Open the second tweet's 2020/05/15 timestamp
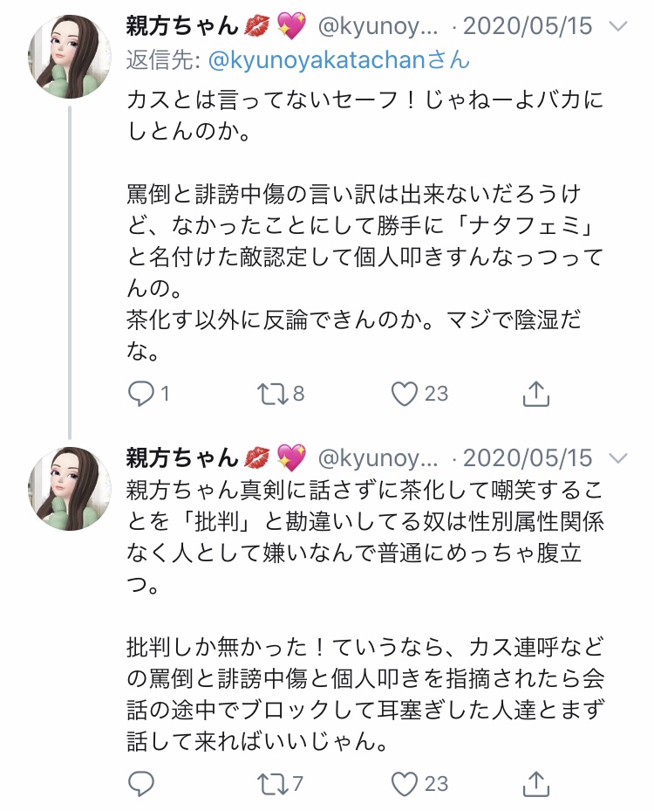This screenshot has height=811, width=654. coord(527,457)
